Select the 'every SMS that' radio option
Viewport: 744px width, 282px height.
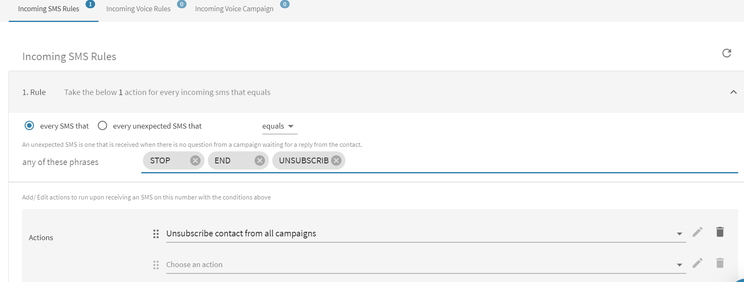click(x=29, y=126)
